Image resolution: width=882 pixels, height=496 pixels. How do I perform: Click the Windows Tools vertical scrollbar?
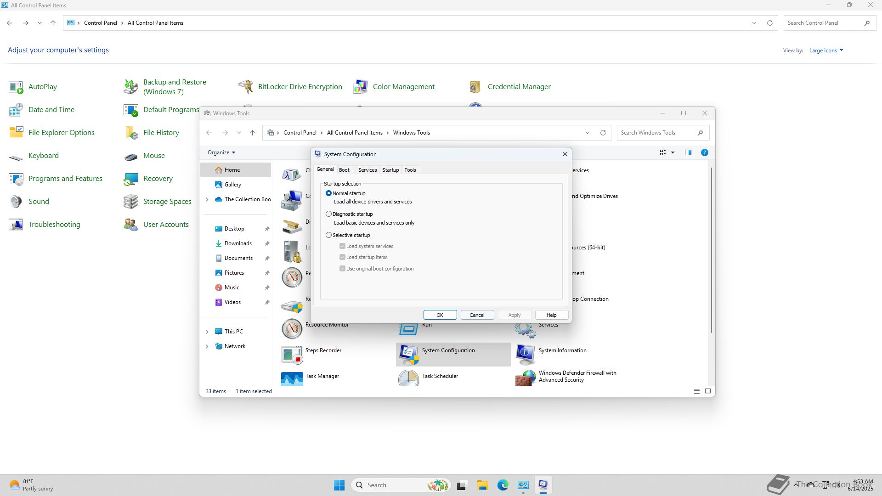pos(712,250)
